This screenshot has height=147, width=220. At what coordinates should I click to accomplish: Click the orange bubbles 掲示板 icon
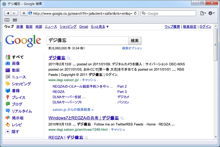[8, 118]
